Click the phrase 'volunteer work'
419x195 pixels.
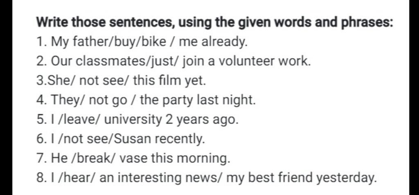265,61
